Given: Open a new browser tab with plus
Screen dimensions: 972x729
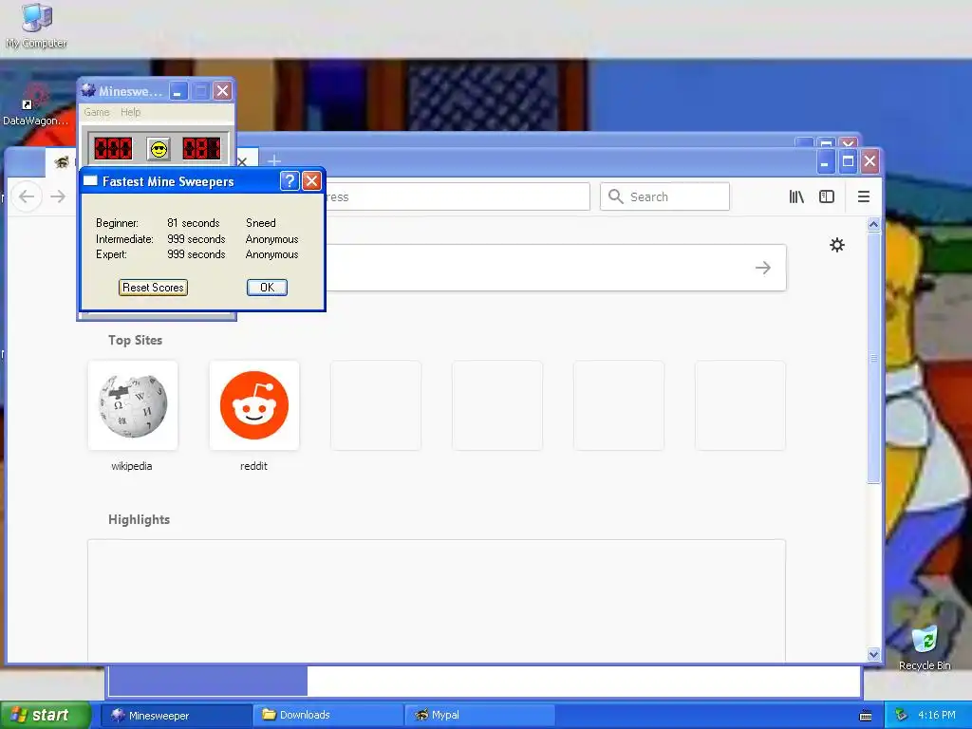Looking at the screenshot, I should click(x=274, y=161).
